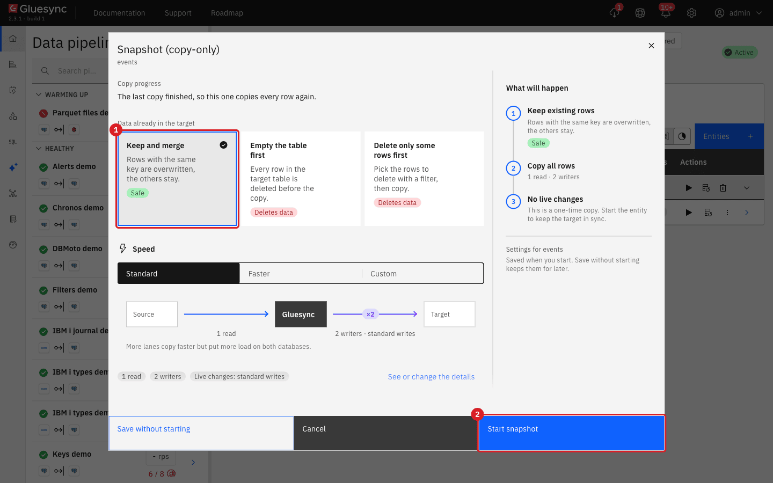Viewport: 773px width, 483px height.
Task: Switch speed to Faster
Action: [301, 273]
